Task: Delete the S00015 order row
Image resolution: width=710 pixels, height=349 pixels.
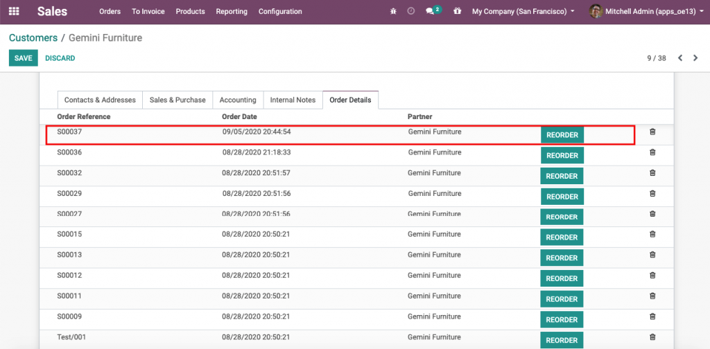Action: click(x=652, y=234)
